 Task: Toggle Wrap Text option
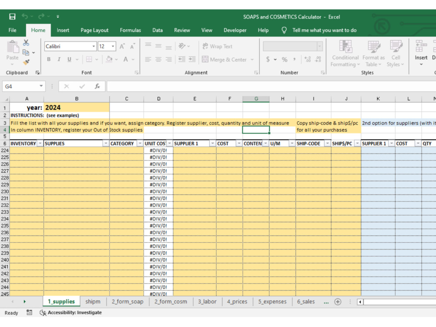(x=217, y=47)
